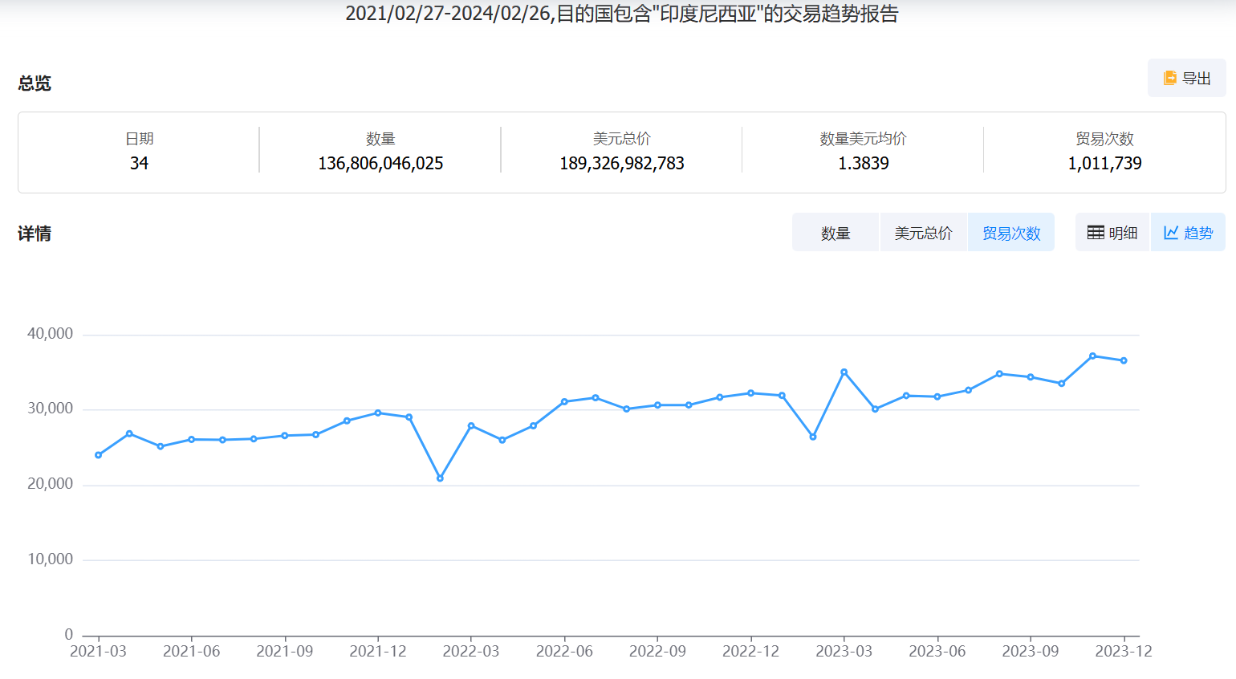Click the 数量美元均价 value 1.3839
The width and height of the screenshot is (1236, 679).
863,164
